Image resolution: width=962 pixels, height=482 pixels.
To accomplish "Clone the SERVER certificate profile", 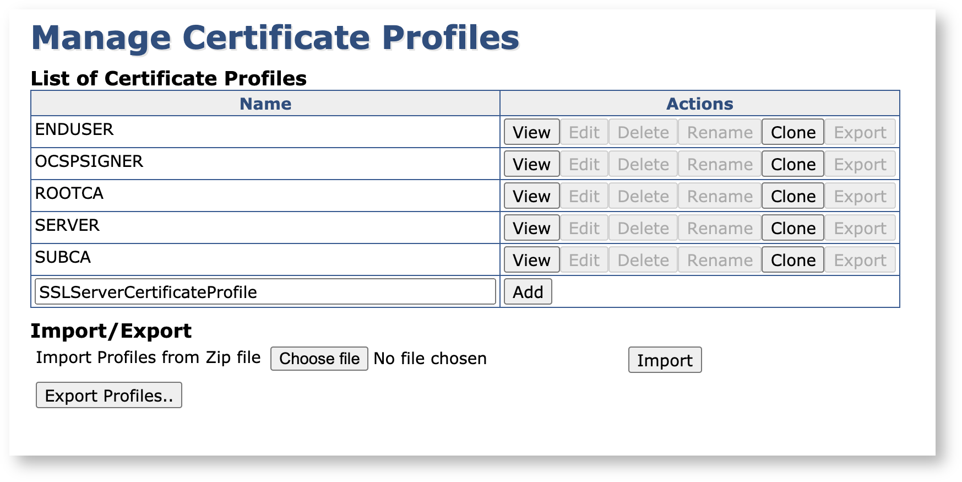I will pos(792,228).
